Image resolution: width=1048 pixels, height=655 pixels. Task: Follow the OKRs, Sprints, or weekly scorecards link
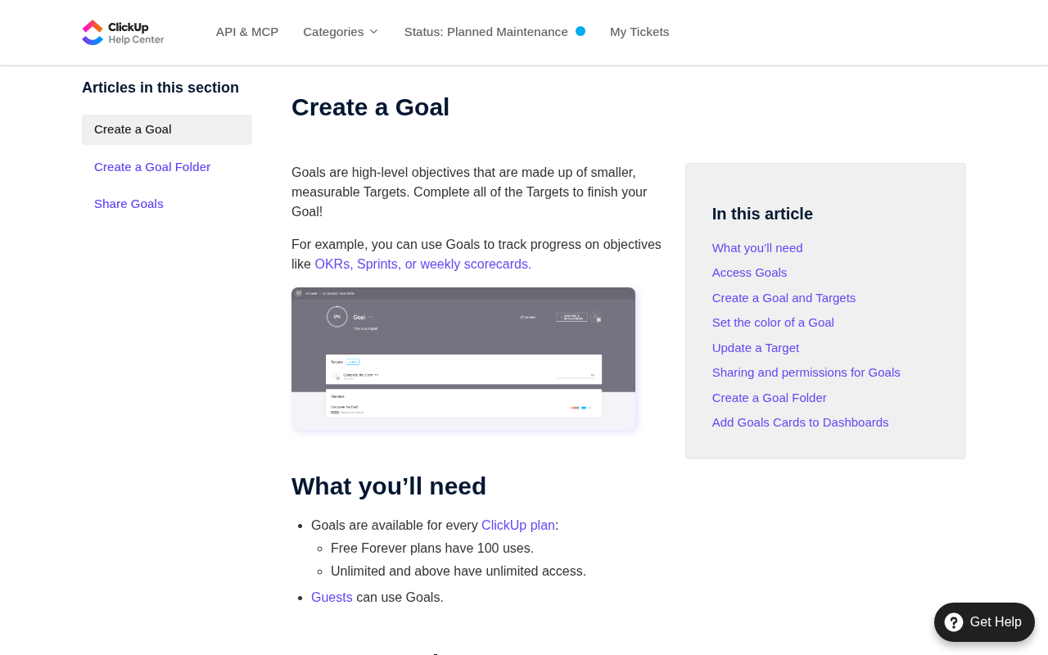(x=423, y=264)
